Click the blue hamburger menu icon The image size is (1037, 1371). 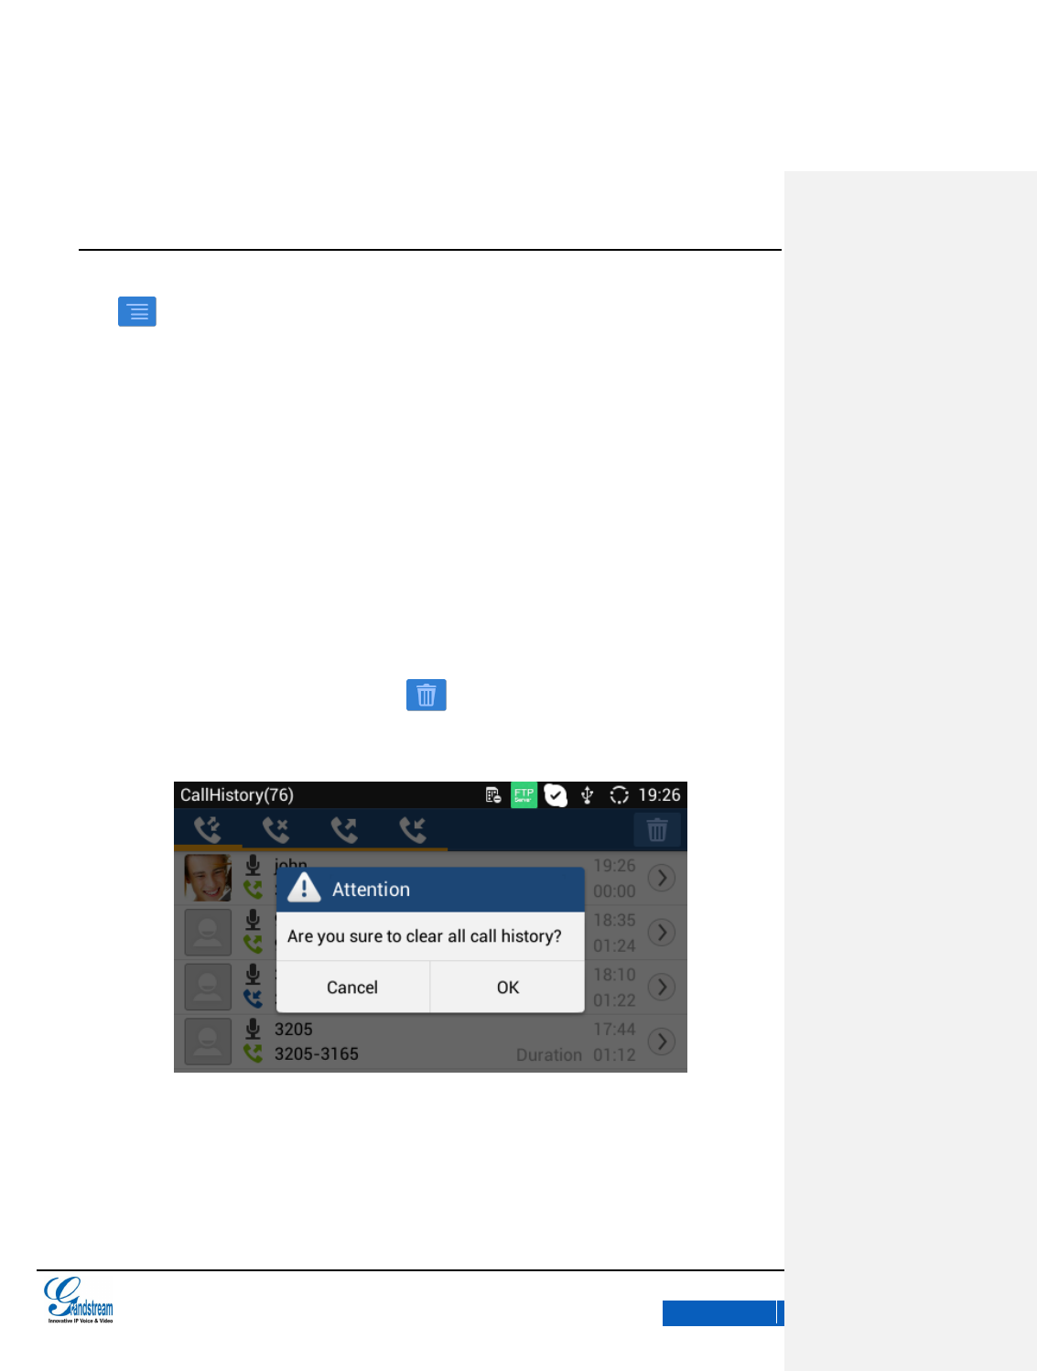tap(137, 311)
